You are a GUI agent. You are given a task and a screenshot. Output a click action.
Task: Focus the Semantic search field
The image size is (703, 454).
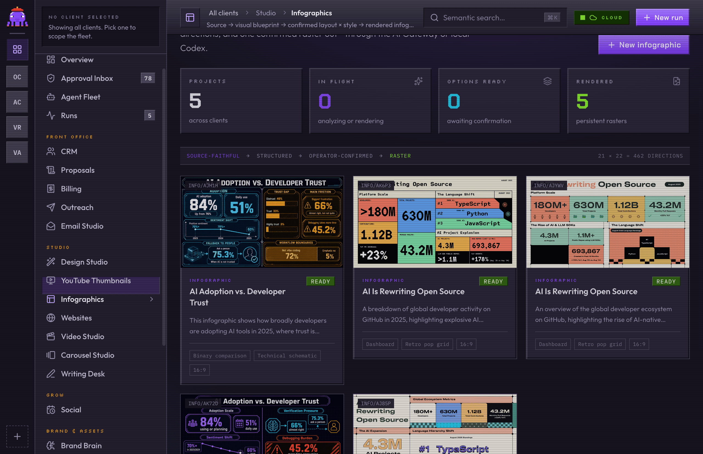point(495,18)
